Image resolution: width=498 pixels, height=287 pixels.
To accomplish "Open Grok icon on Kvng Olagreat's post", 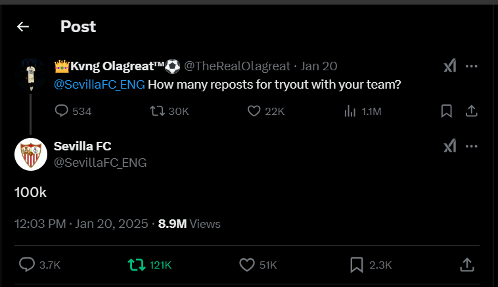I will click(449, 66).
